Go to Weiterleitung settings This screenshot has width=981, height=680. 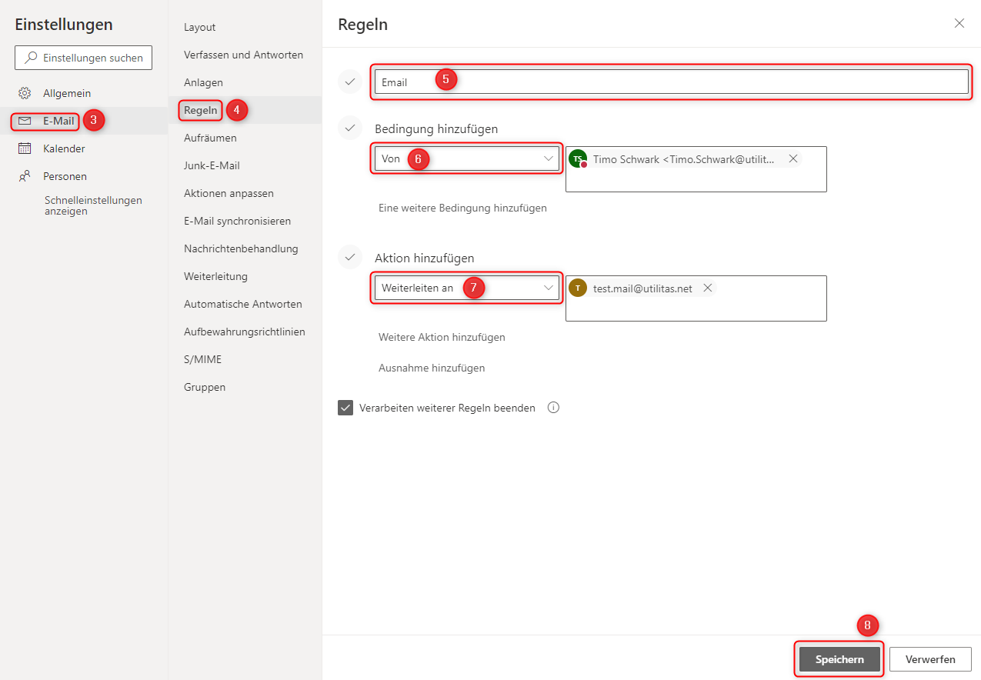point(215,276)
